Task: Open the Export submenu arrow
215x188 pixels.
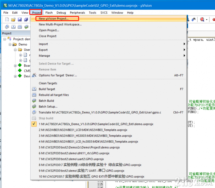Action: (x=184, y=50)
